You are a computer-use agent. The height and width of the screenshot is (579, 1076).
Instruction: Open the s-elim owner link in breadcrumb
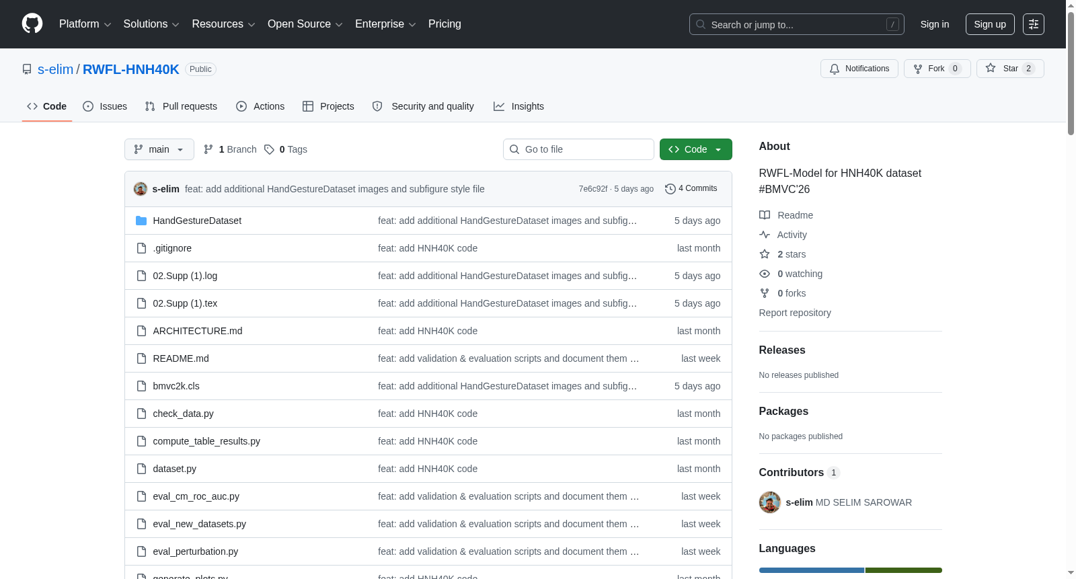(55, 69)
